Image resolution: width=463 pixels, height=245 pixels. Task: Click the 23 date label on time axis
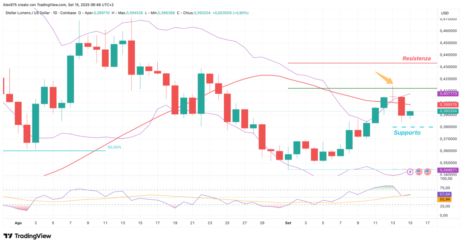click(x=210, y=223)
